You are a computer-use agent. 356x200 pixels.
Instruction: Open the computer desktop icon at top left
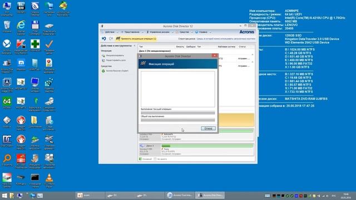point(7,9)
